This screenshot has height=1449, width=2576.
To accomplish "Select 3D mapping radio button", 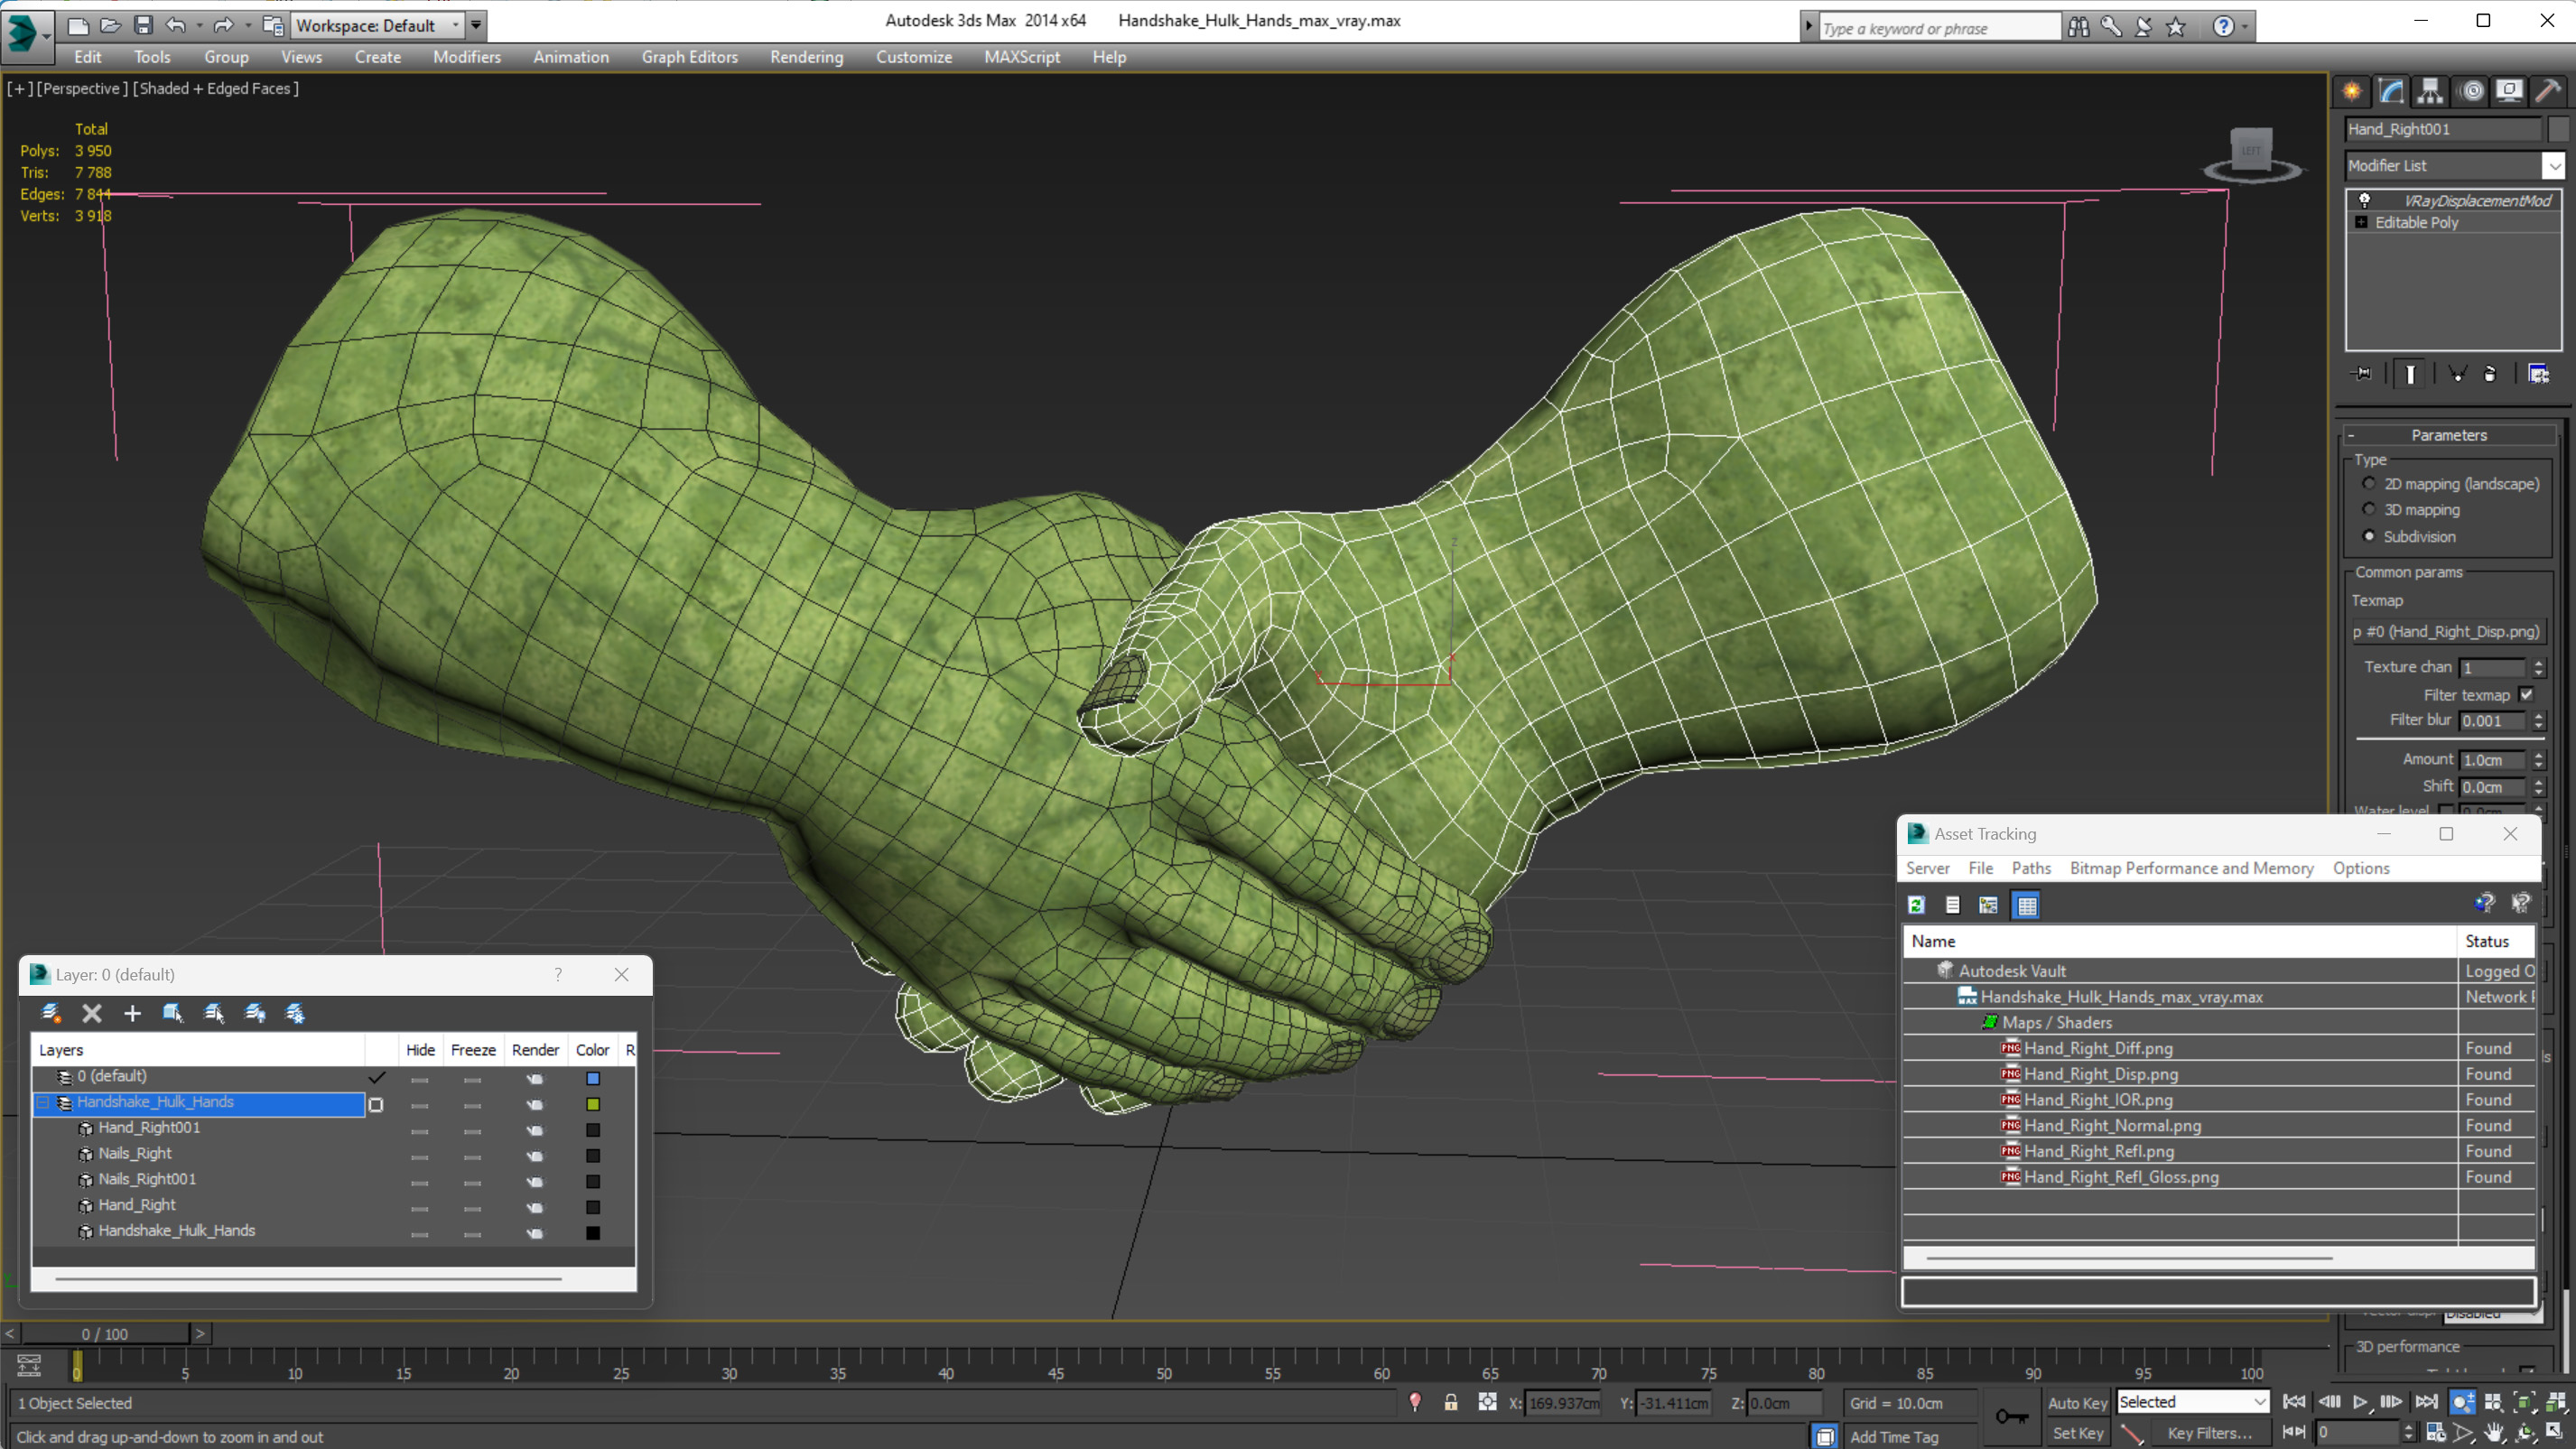I will pos(2368,509).
